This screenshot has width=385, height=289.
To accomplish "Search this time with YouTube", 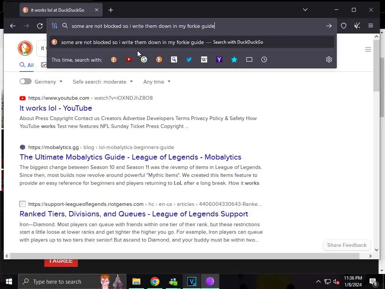I will tap(129, 59).
